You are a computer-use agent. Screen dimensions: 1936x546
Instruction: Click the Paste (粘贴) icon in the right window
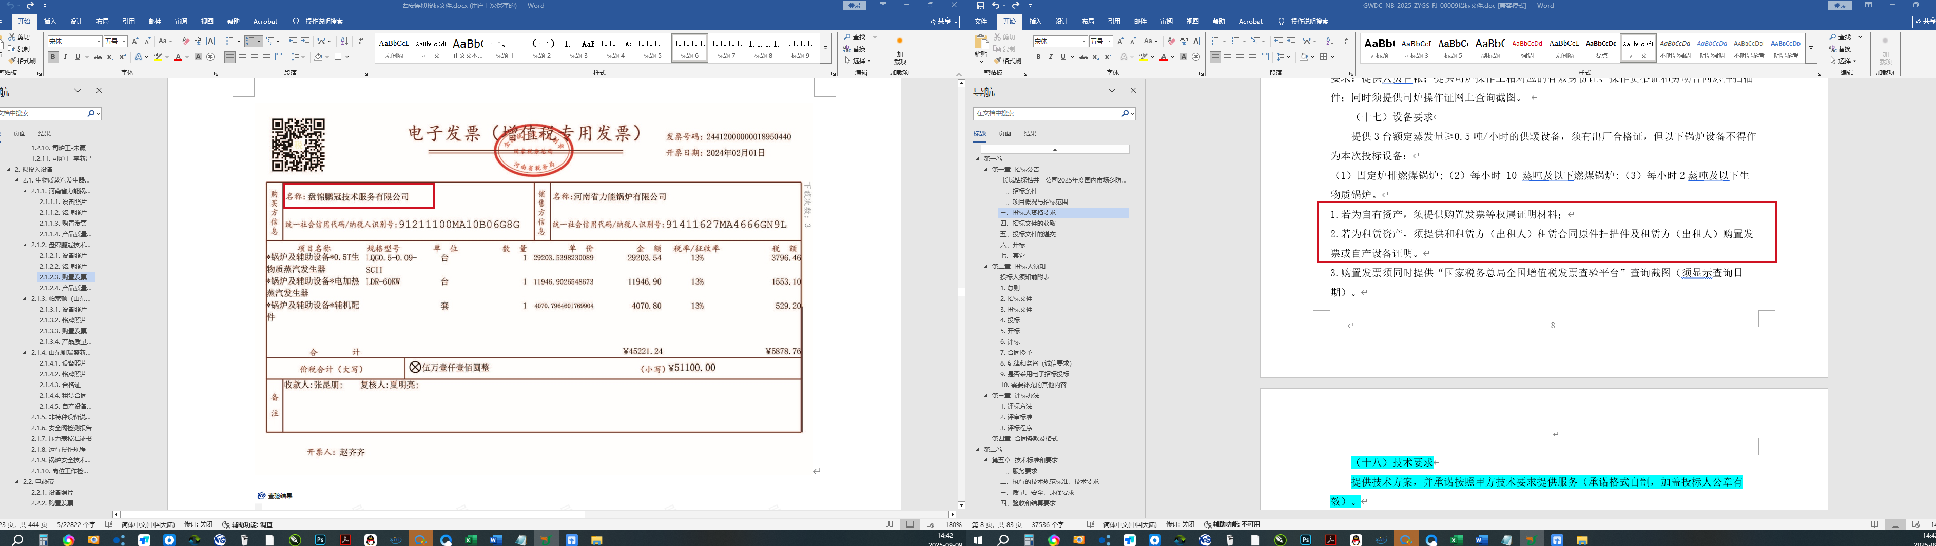pyautogui.click(x=980, y=48)
